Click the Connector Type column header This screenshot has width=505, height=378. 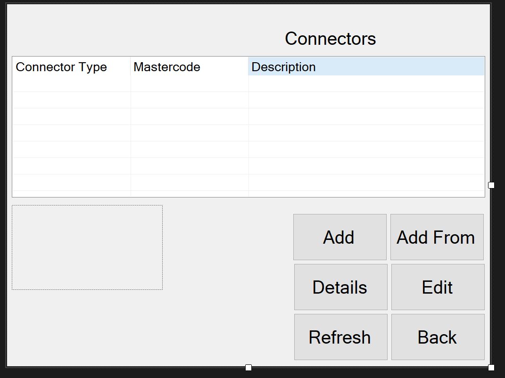71,66
